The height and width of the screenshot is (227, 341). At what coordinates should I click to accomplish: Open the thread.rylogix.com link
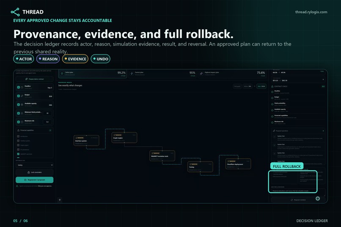click(x=311, y=12)
